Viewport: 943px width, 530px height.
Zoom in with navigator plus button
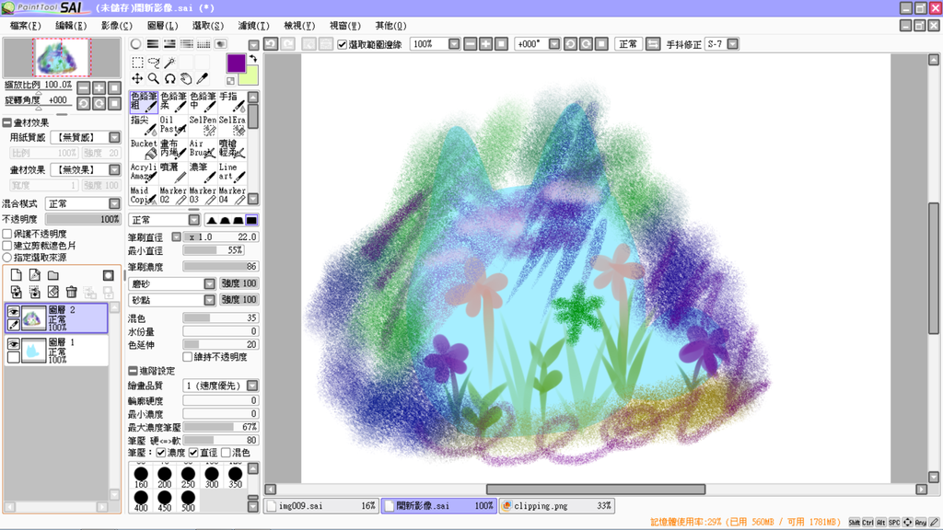click(x=99, y=87)
